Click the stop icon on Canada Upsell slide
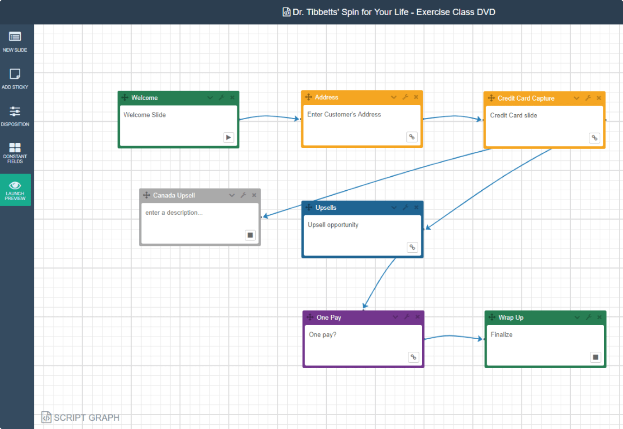This screenshot has width=623, height=429. point(250,235)
